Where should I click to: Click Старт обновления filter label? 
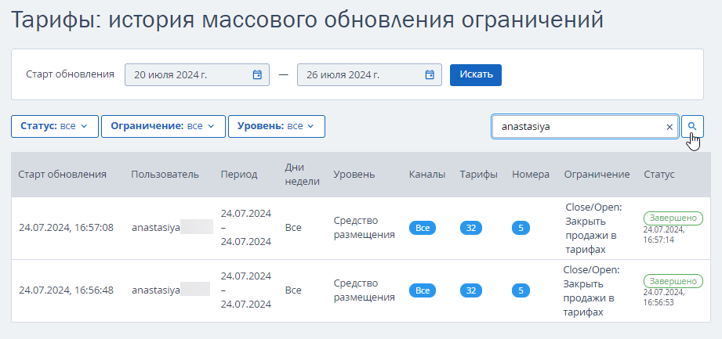click(70, 74)
